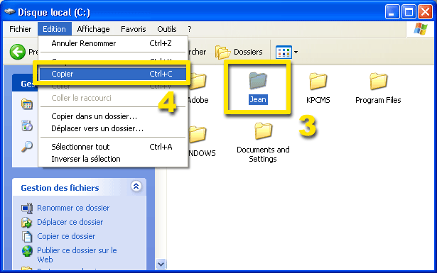Screen dimensions: 437x273
Task: Open the Outils menu
Action: tap(167, 29)
